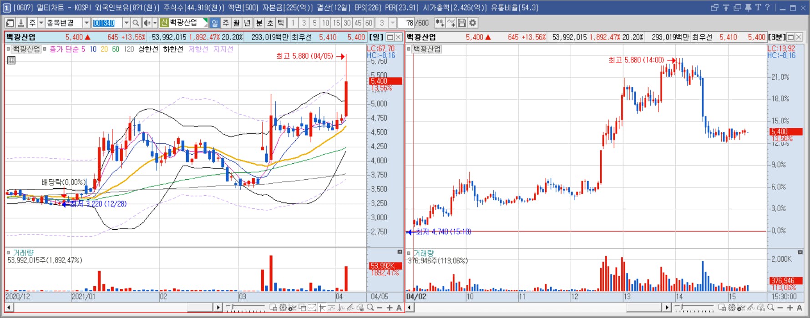Viewport: 810px width, 318px height.
Task: Select the 10-minute interval button
Action: [x=325, y=23]
